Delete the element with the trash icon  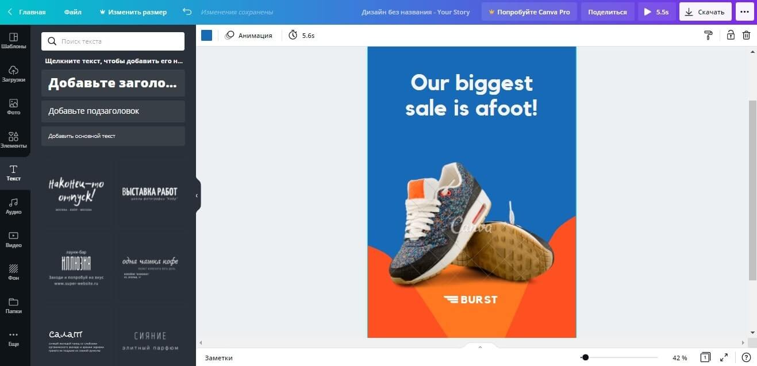tap(746, 35)
